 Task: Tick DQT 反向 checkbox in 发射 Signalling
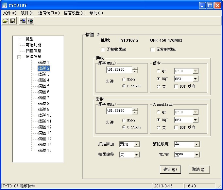(x=176, y=128)
